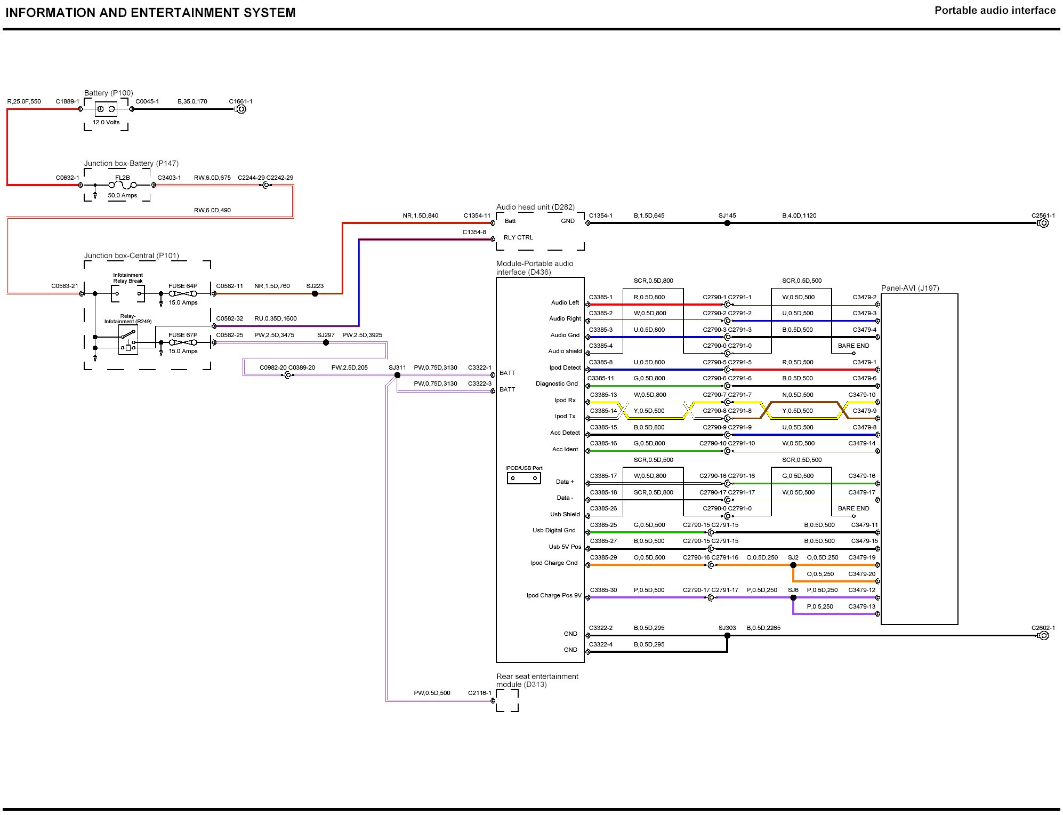
Task: Click the IPOD/USB Port connector symbol
Action: click(x=524, y=478)
